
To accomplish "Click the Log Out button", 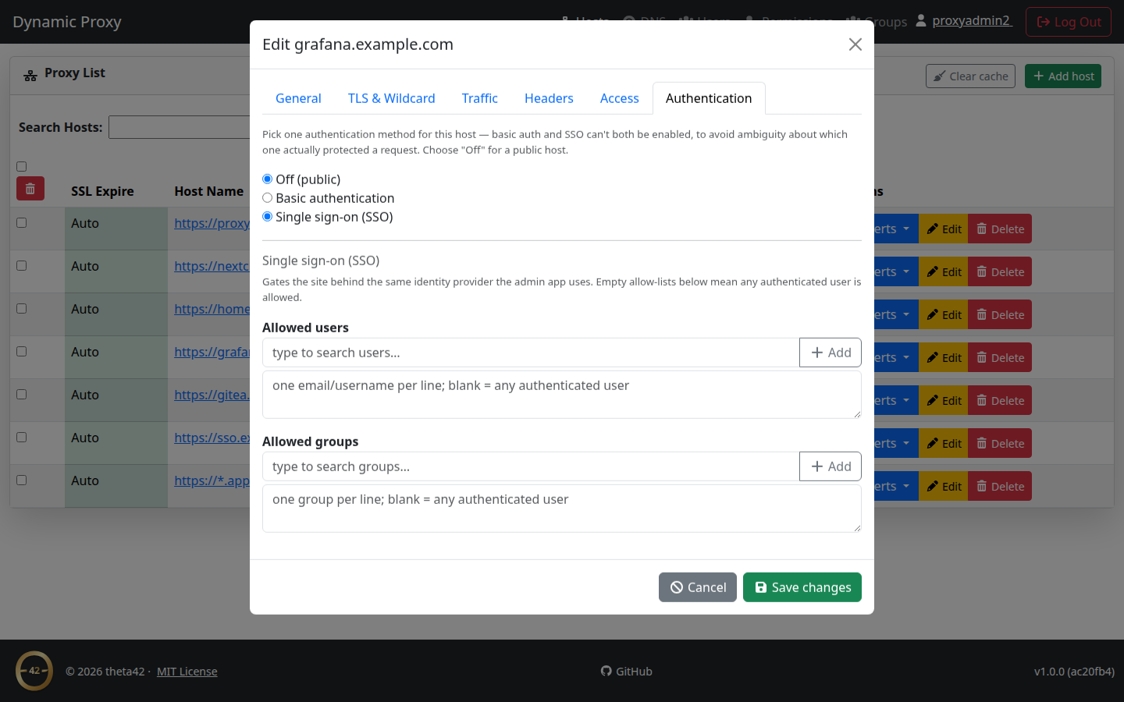I will (x=1069, y=22).
